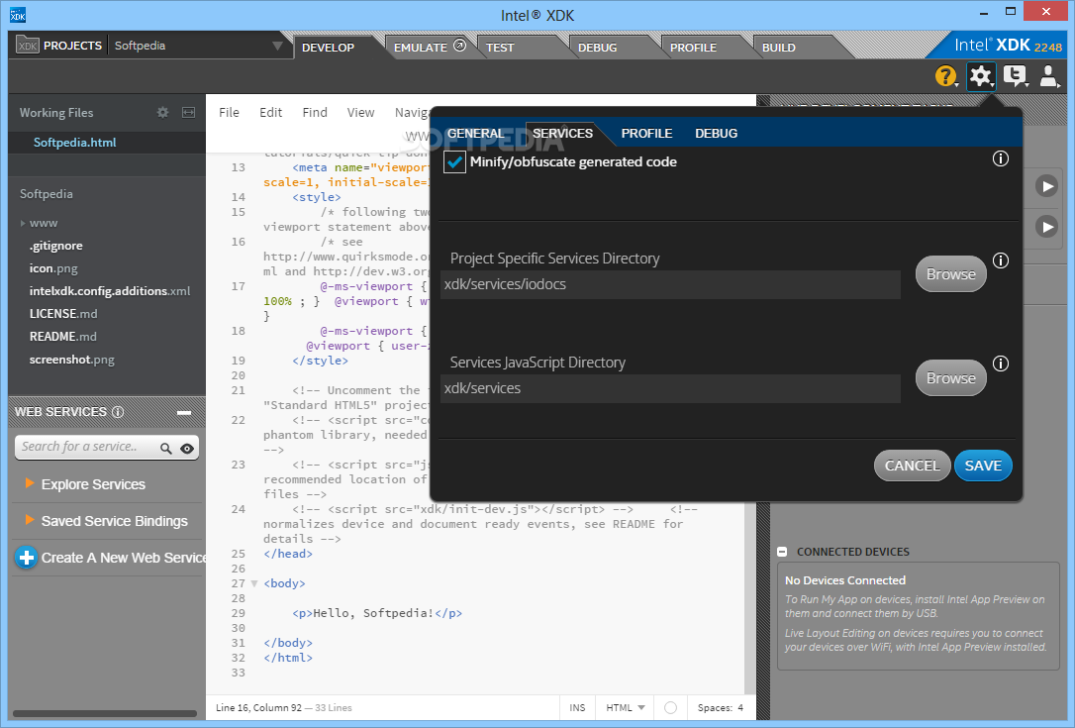Expand the www folder
1075x728 pixels.
(x=23, y=223)
